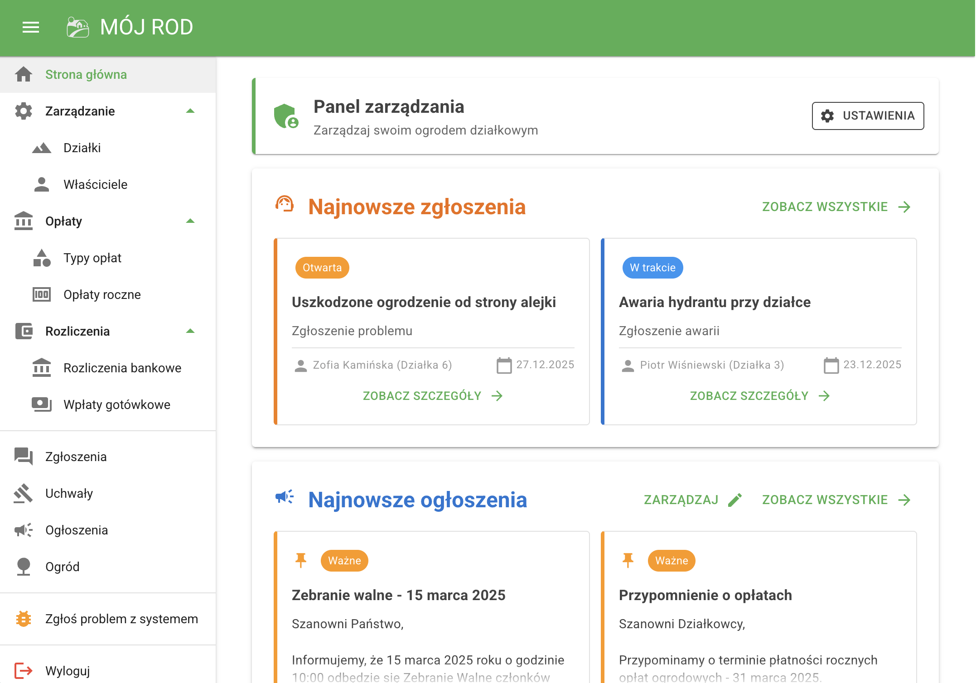The width and height of the screenshot is (976, 683).
Task: Click the Otwarta status badge
Action: point(322,268)
